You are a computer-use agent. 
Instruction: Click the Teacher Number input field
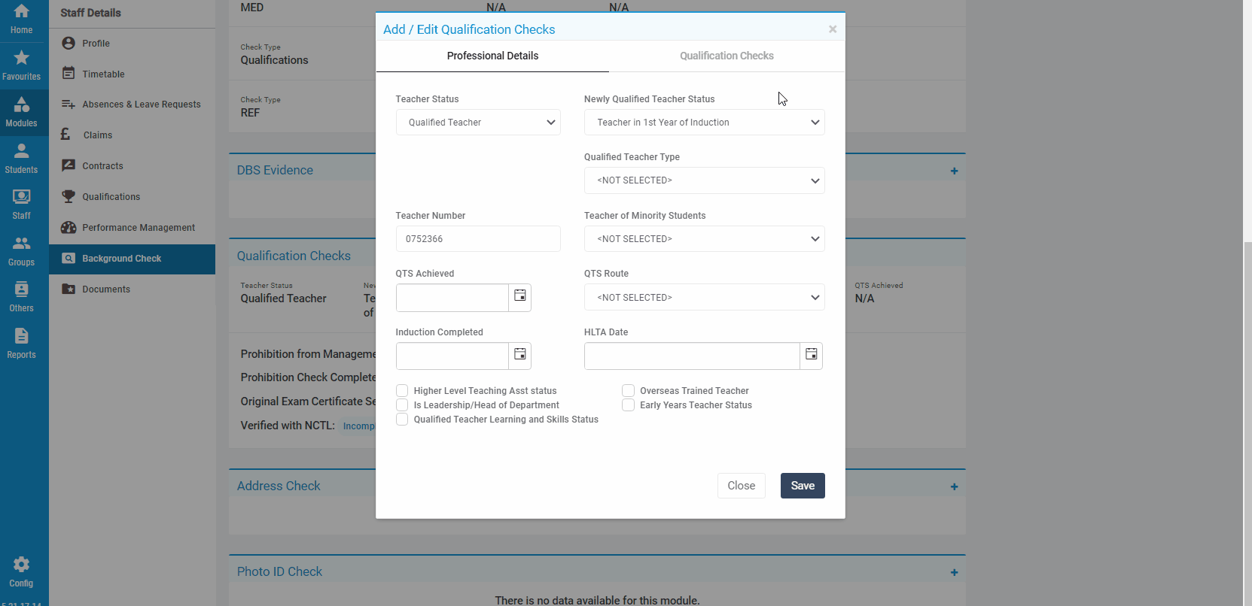coord(477,239)
